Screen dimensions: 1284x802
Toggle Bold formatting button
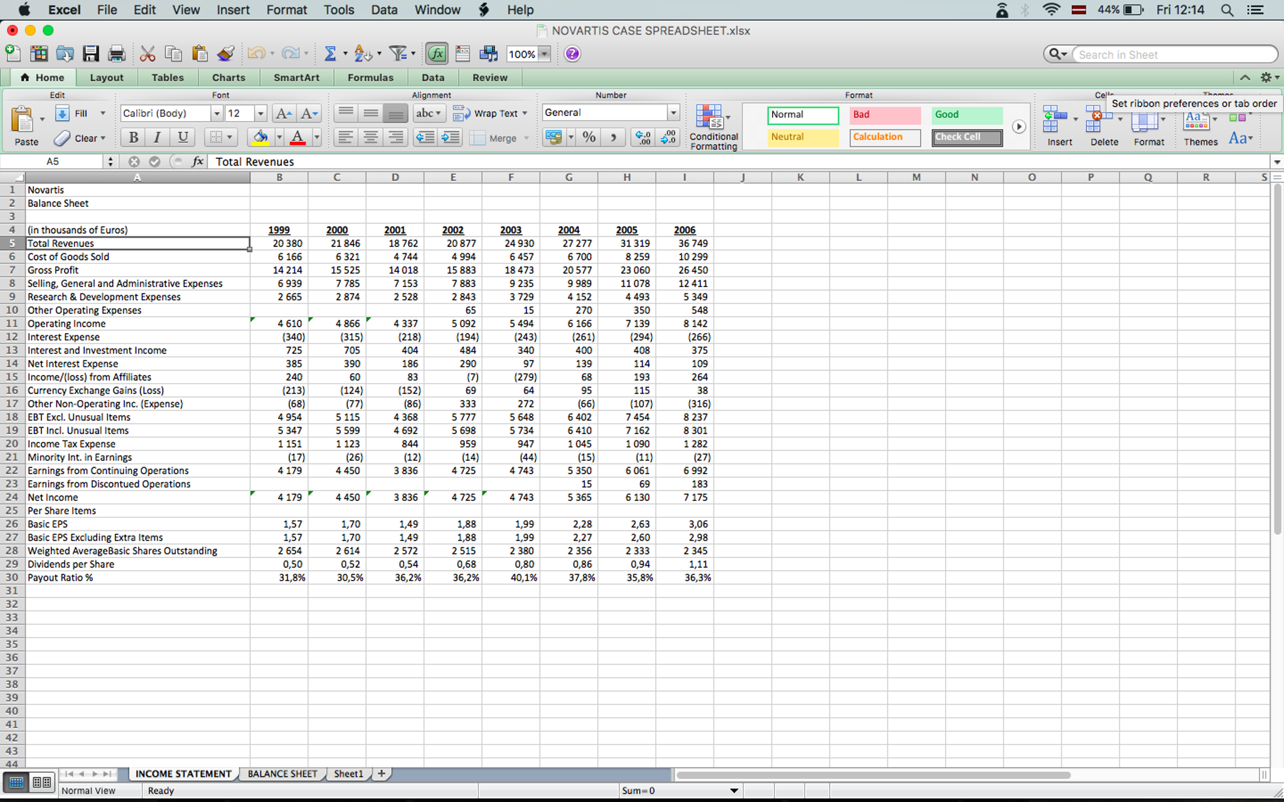[x=133, y=137]
